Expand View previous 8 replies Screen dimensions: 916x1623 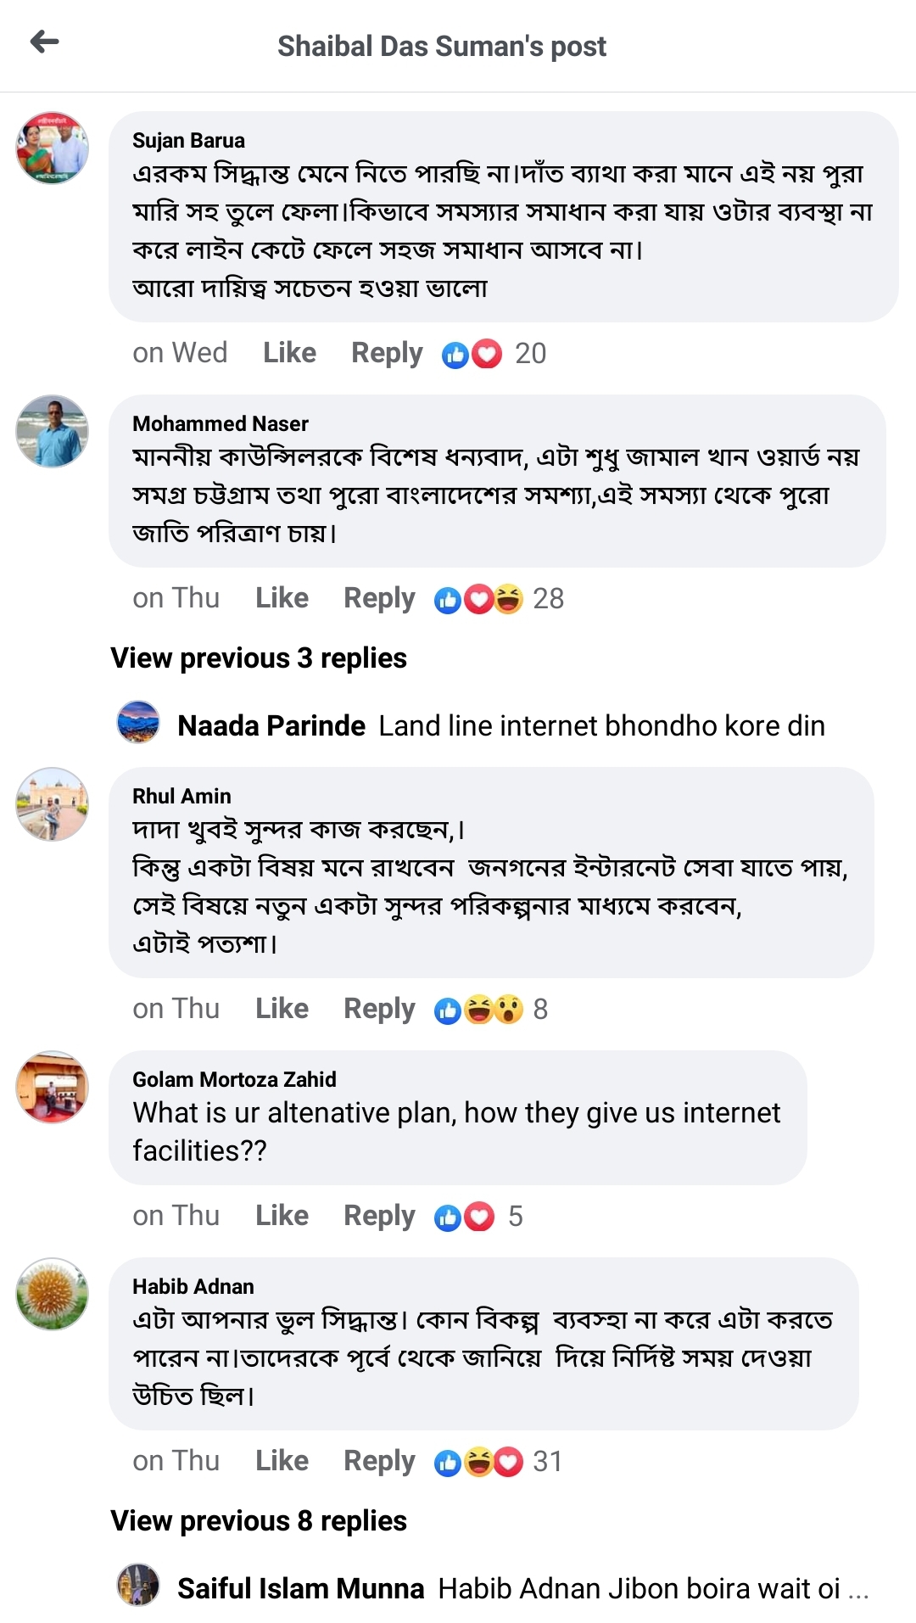coord(259,1521)
